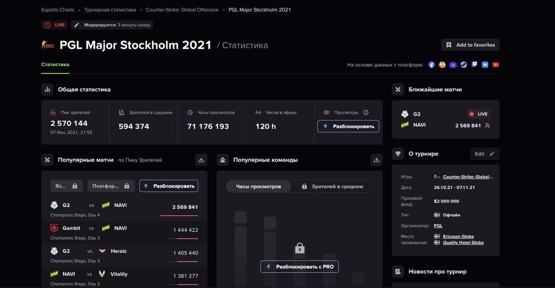
Task: Open NAVI vs Vitality match row
Action: pos(124,277)
